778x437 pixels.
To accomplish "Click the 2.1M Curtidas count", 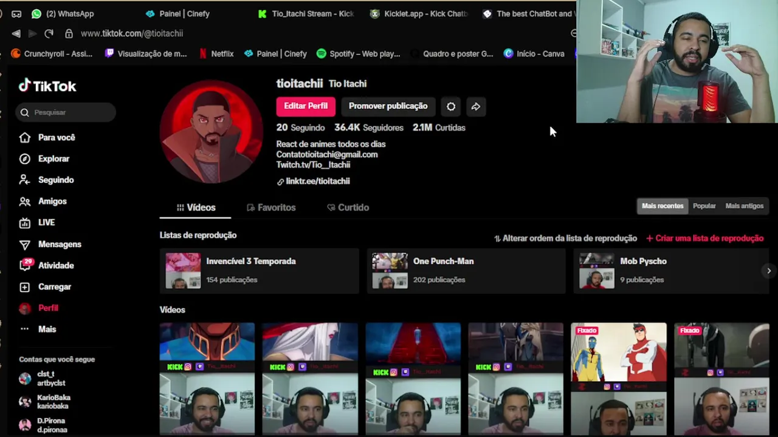I will tap(439, 128).
